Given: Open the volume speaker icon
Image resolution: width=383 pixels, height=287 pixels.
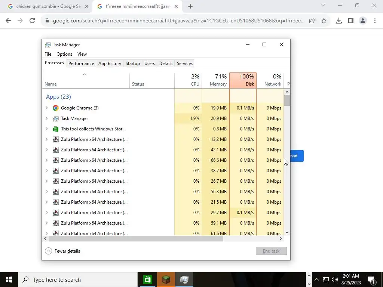Looking at the screenshot, I should point(335,280).
